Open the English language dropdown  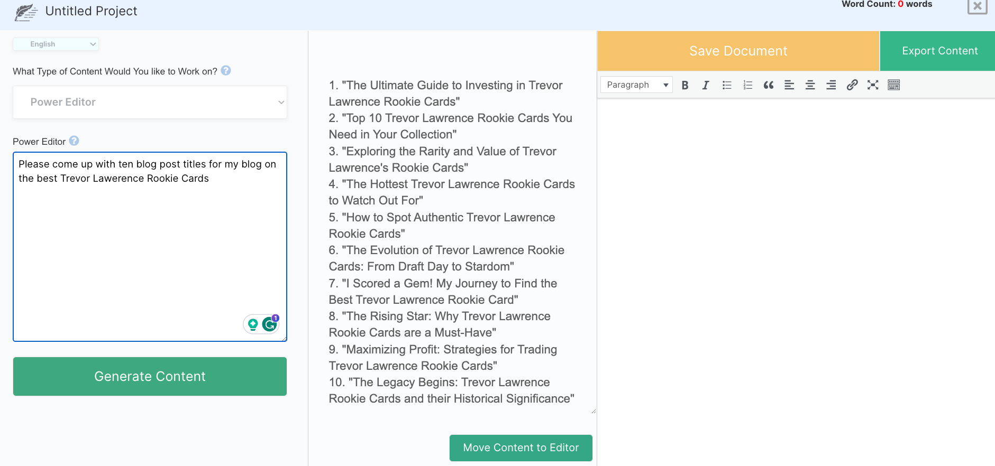(56, 44)
